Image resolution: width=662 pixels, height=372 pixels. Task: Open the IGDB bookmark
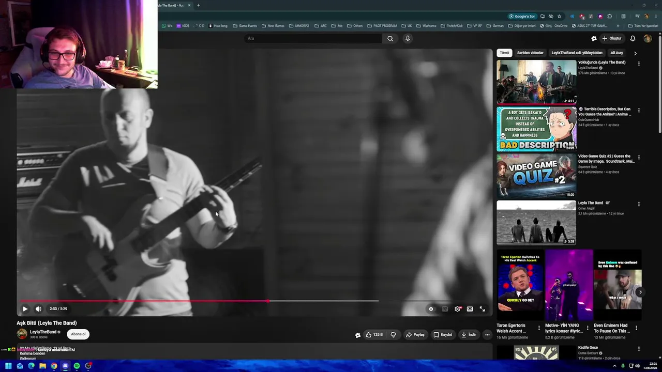[x=183, y=26]
